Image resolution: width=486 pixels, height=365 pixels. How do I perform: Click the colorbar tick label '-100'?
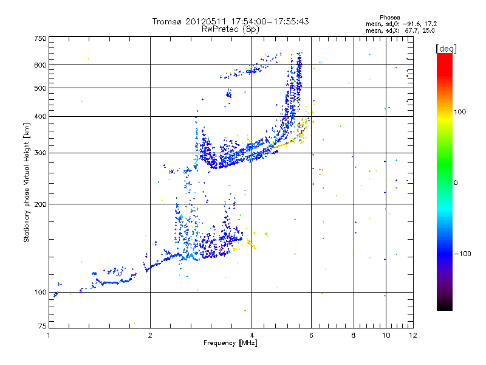[x=463, y=254]
